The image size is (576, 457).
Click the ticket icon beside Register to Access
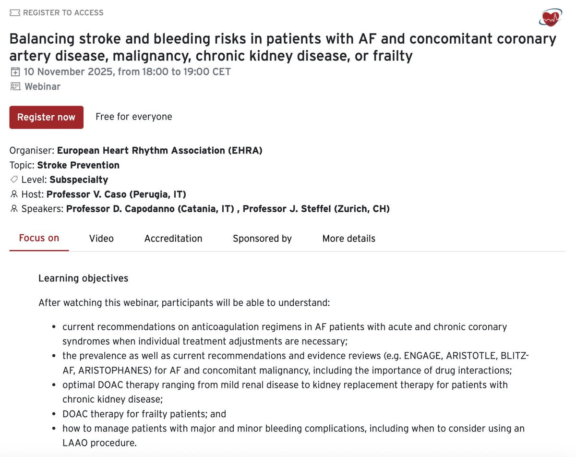tap(15, 12)
